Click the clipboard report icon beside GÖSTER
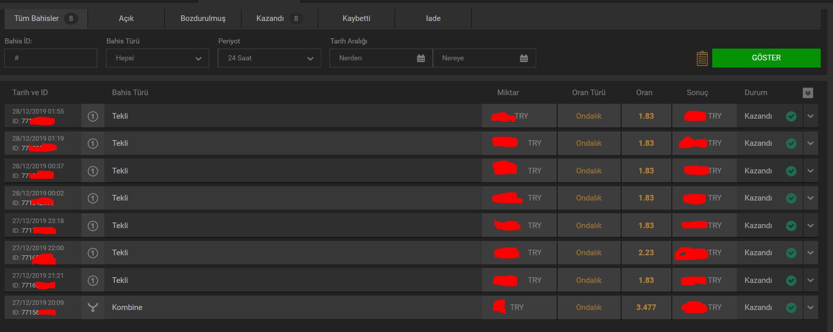The width and height of the screenshot is (833, 332). tap(702, 58)
